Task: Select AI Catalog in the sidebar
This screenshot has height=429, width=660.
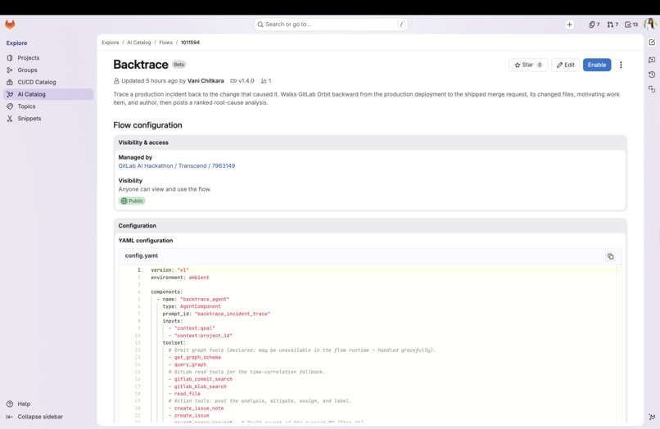Action: [x=48, y=94]
